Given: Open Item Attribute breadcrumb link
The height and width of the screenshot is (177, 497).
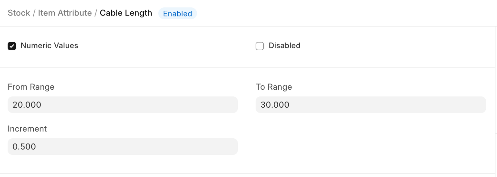Looking at the screenshot, I should (x=65, y=13).
